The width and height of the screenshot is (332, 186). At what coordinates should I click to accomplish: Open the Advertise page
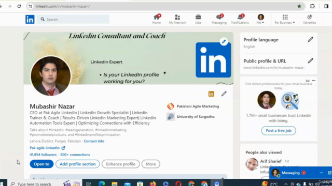click(309, 19)
